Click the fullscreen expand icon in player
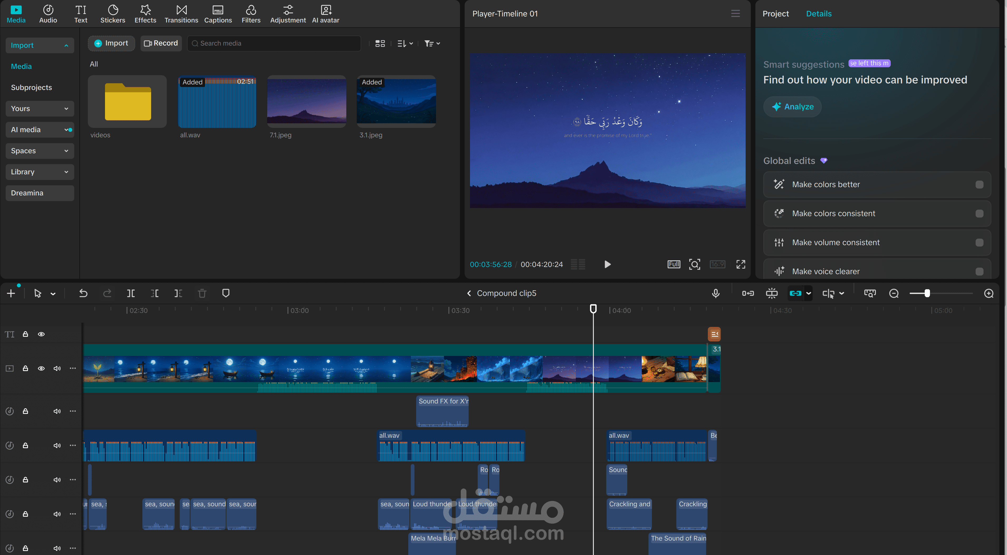The image size is (1007, 555). [740, 264]
